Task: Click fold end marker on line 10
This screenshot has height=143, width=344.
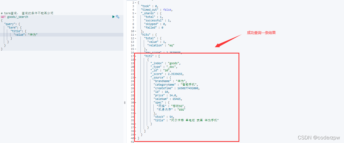Action: [135, 31]
